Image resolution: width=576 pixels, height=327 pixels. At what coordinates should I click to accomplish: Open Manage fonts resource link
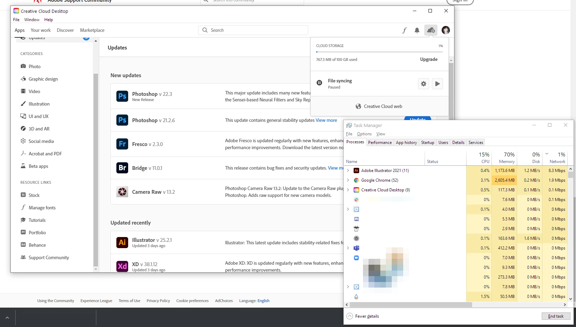(38, 208)
